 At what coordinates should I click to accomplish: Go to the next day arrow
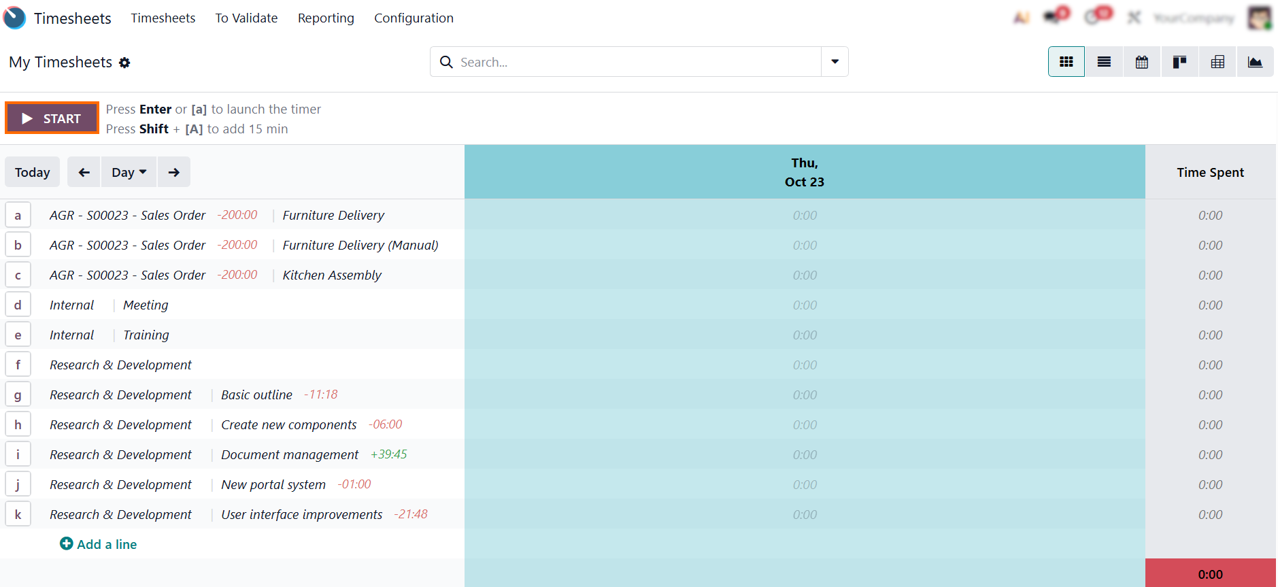pos(174,172)
